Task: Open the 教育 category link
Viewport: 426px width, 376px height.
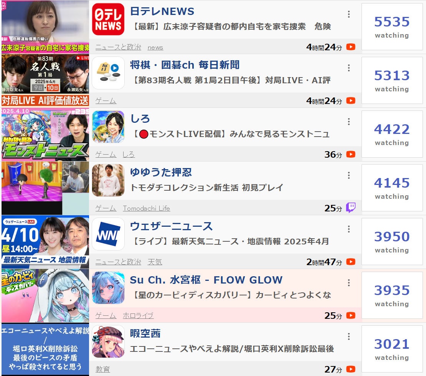Action: tap(103, 369)
